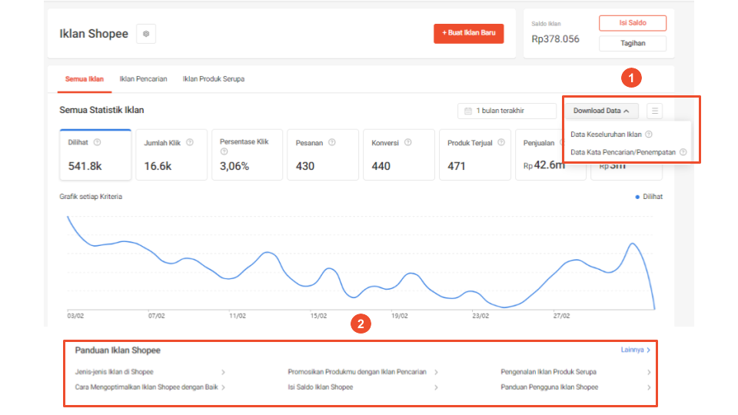
Task: Open the settings gear beside Iklan Shopee
Action: click(146, 34)
